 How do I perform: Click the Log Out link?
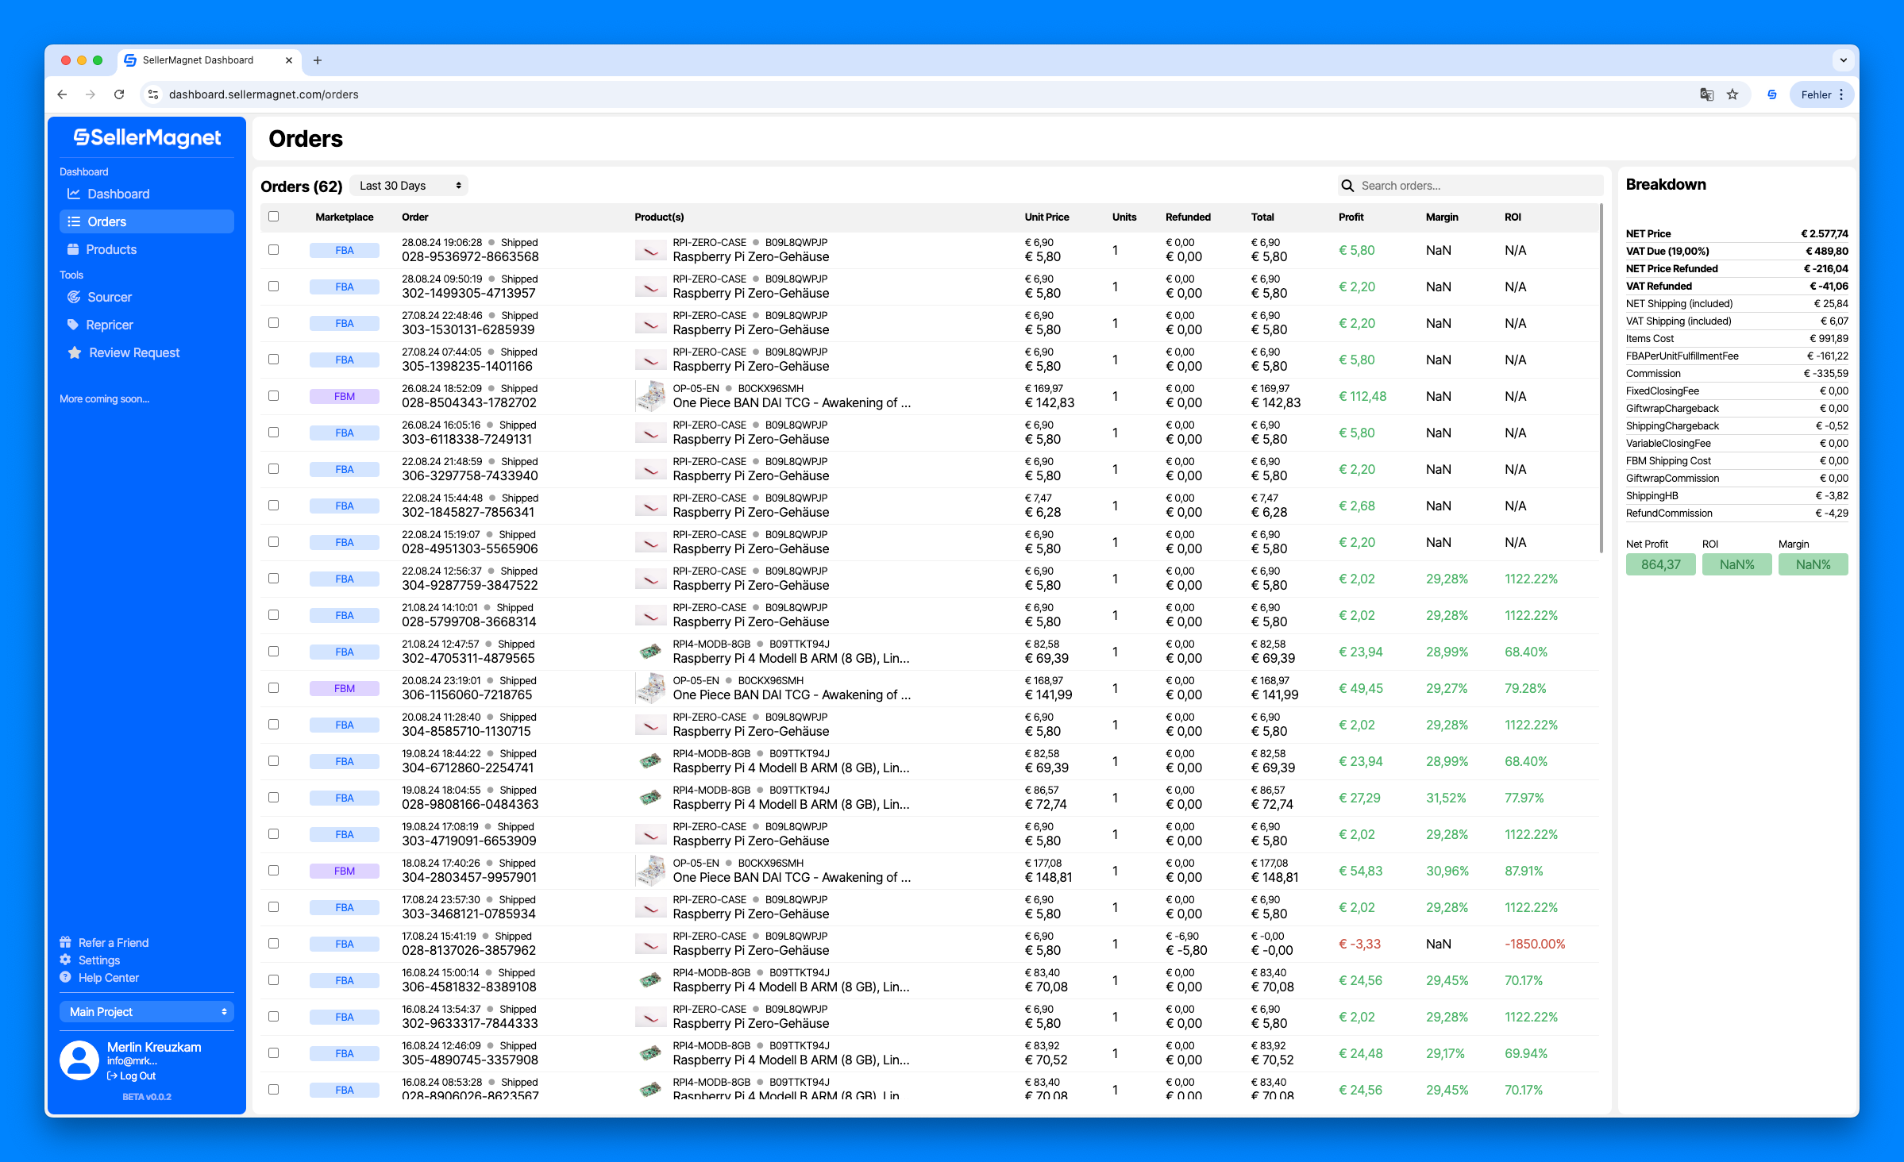click(133, 1075)
